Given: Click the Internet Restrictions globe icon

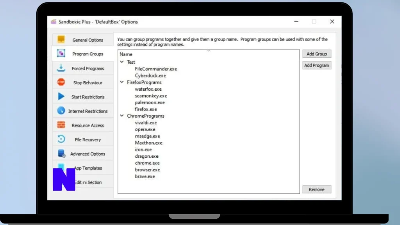Looking at the screenshot, I should coord(61,111).
